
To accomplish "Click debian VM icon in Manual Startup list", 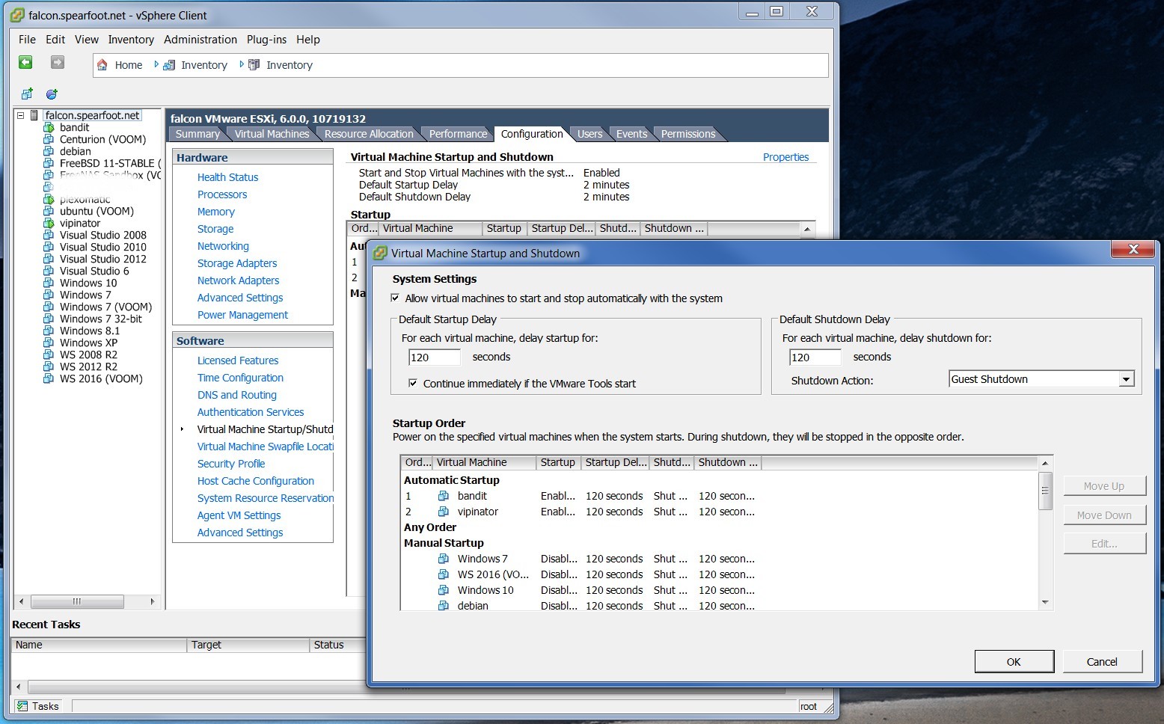I will (x=444, y=606).
